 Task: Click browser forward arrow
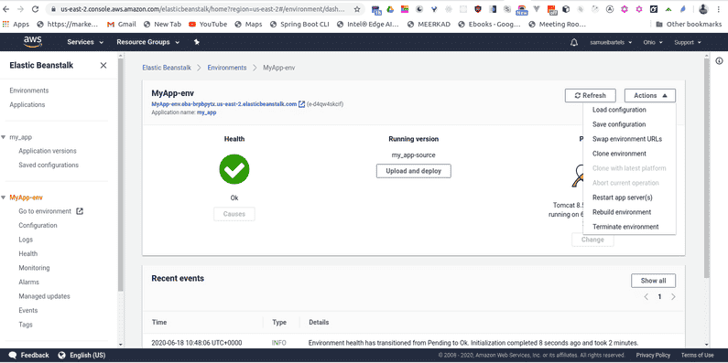[x=21, y=9]
